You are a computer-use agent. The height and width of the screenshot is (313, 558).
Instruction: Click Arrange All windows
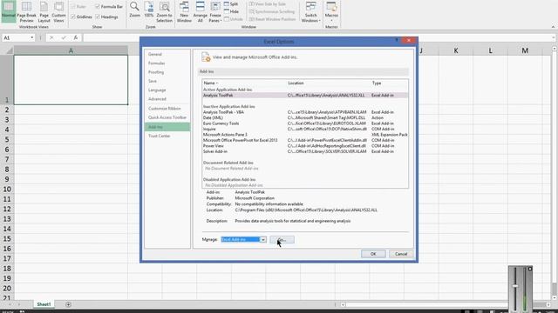[200, 11]
